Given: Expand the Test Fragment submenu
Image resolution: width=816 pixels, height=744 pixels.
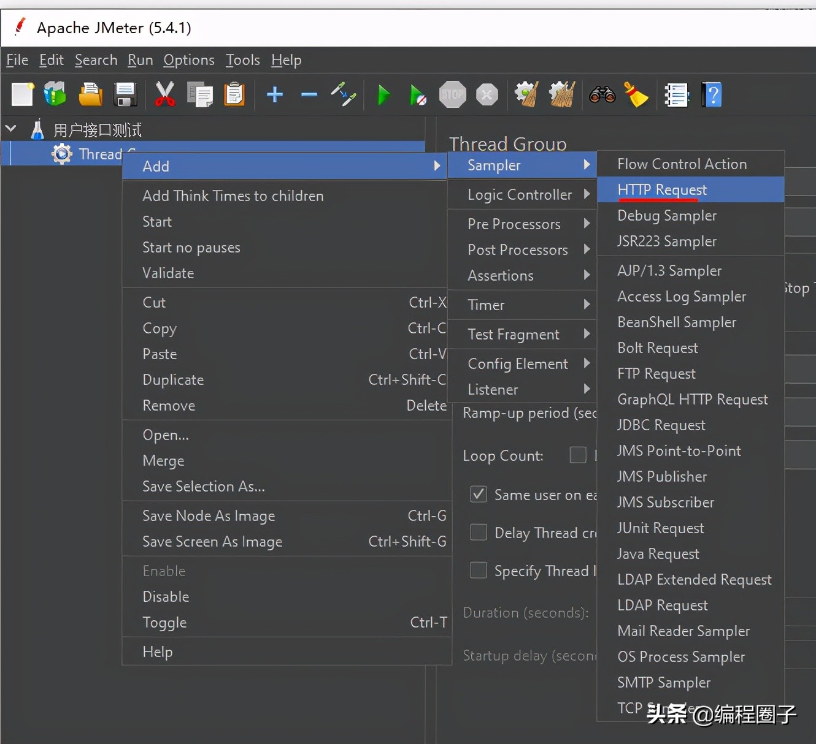Looking at the screenshot, I should coord(522,334).
